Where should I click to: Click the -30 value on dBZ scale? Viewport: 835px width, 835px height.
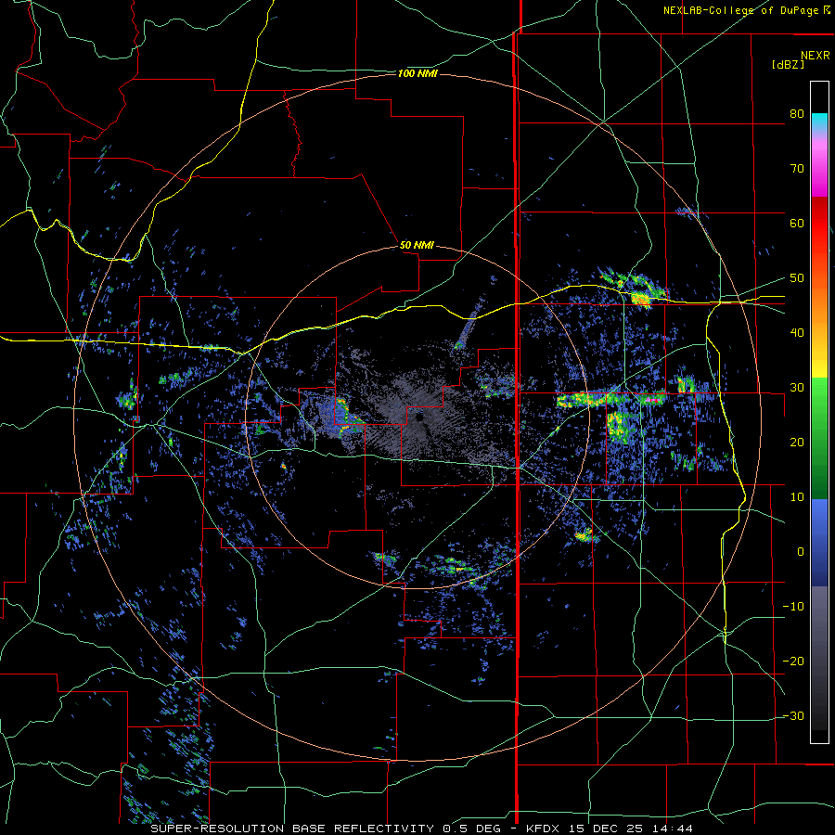[x=793, y=715]
